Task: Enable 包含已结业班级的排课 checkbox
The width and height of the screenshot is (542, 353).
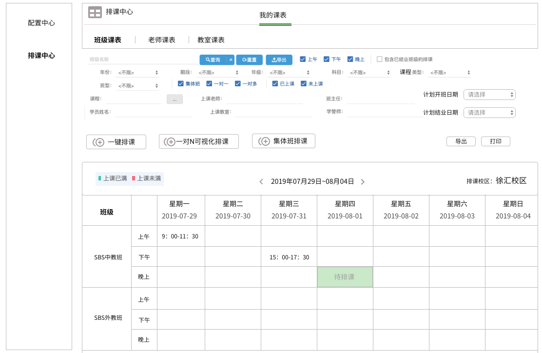Action: click(x=380, y=59)
